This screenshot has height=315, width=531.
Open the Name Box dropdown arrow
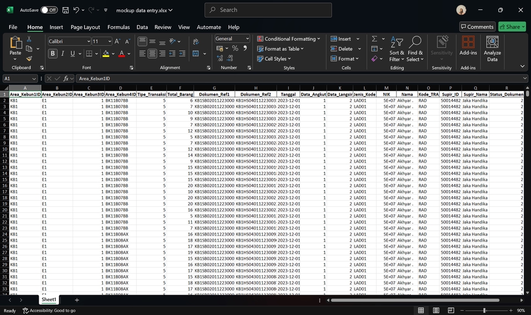coord(34,78)
